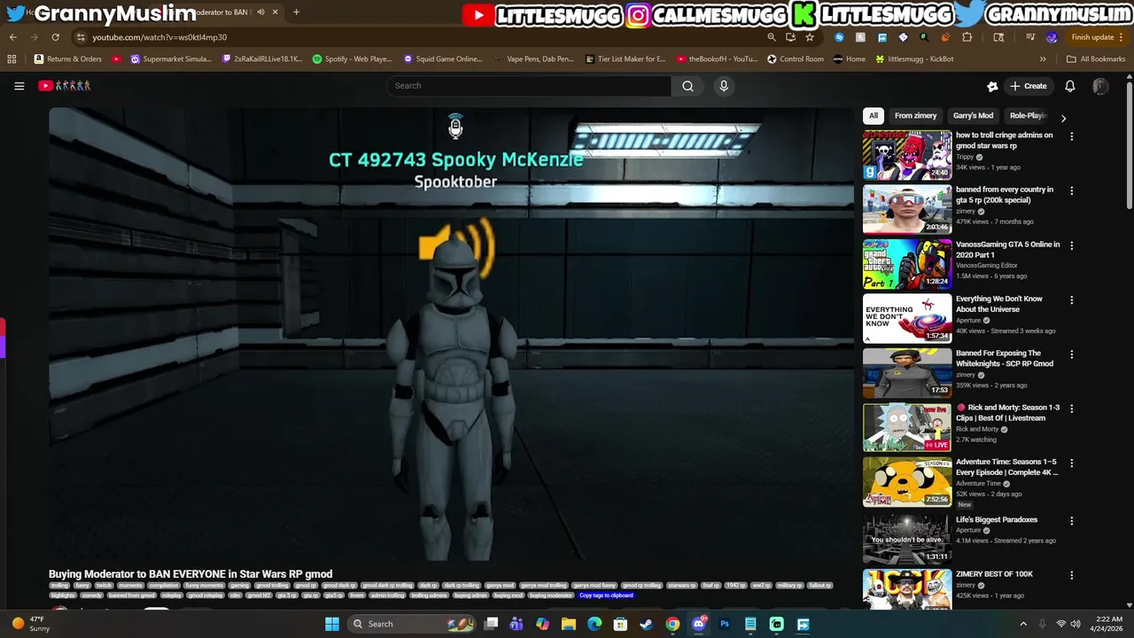
Task: Open the account avatar menu
Action: coord(1100,86)
